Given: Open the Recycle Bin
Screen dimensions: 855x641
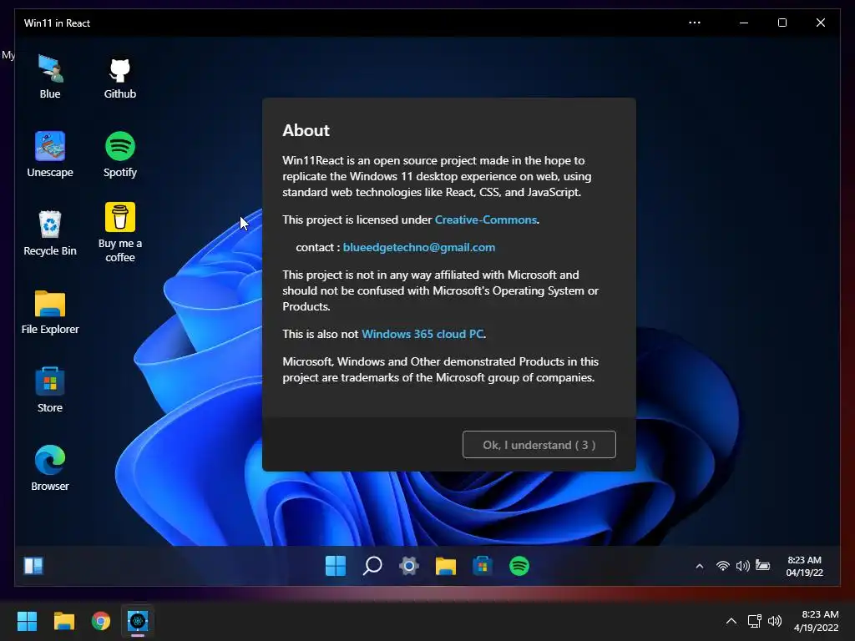Looking at the screenshot, I should 49,234.
